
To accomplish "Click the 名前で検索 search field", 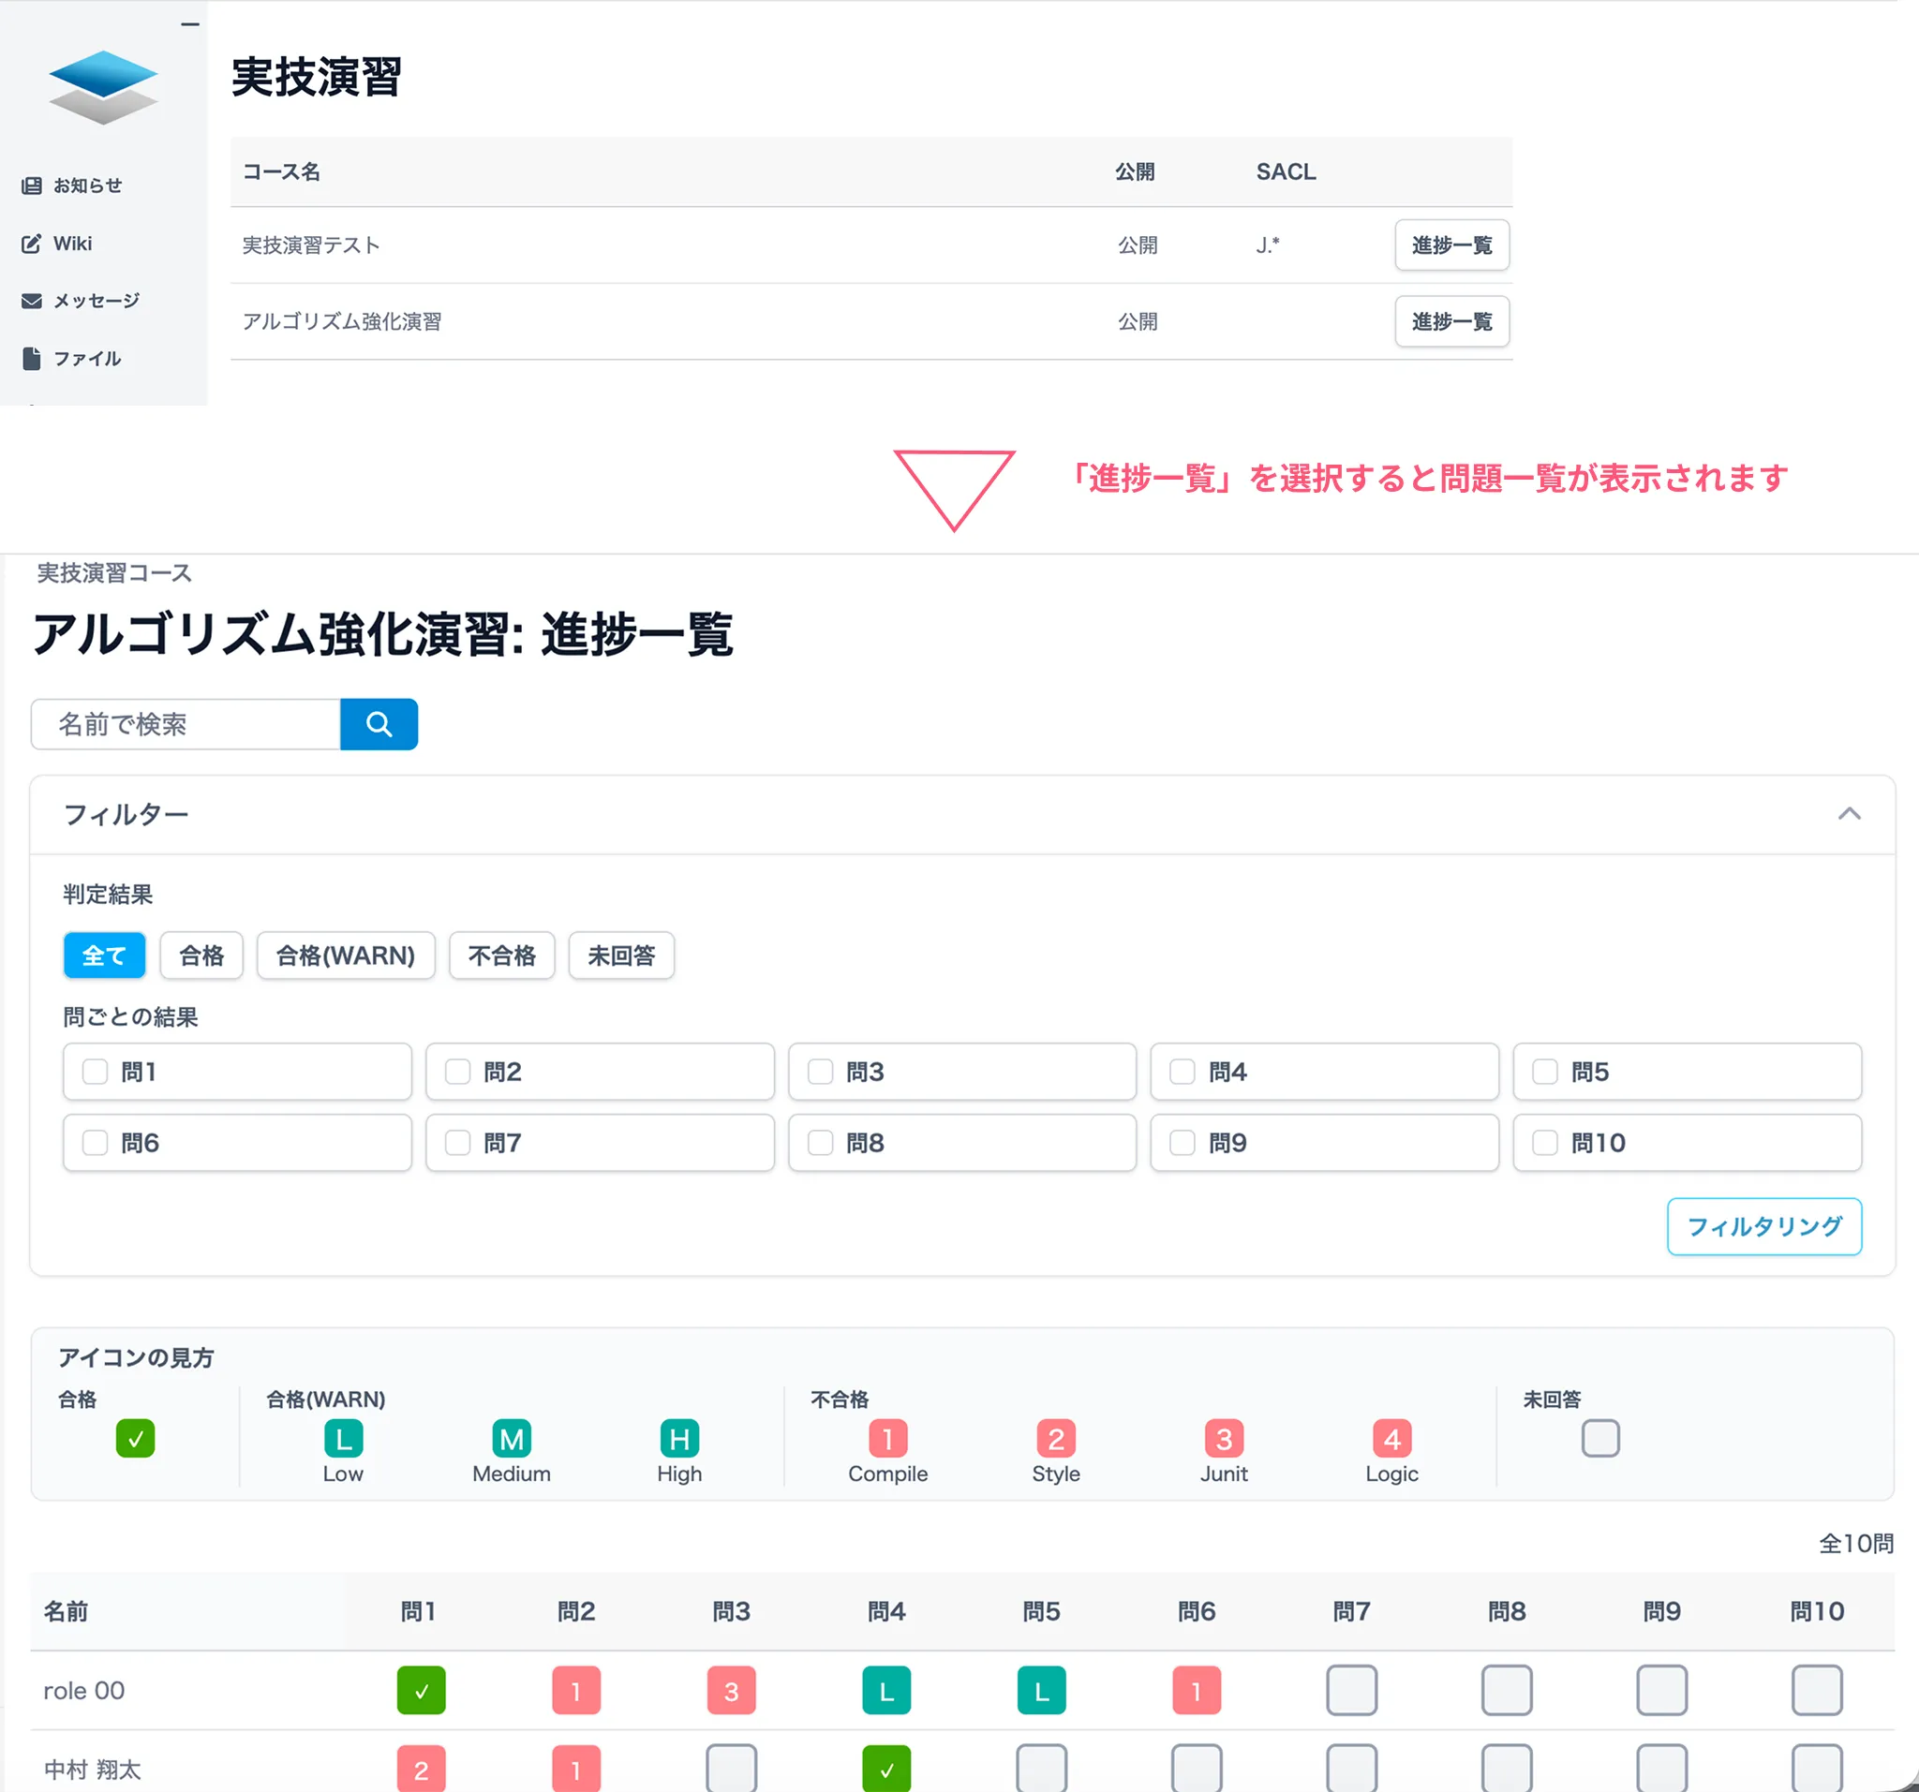I will click(x=186, y=724).
